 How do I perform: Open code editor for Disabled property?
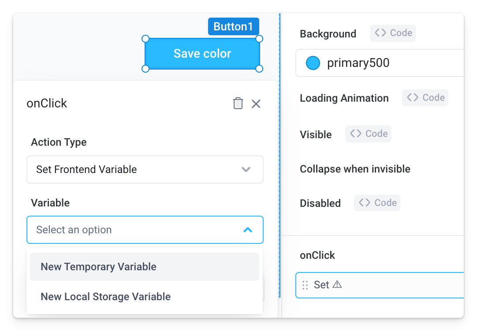377,203
